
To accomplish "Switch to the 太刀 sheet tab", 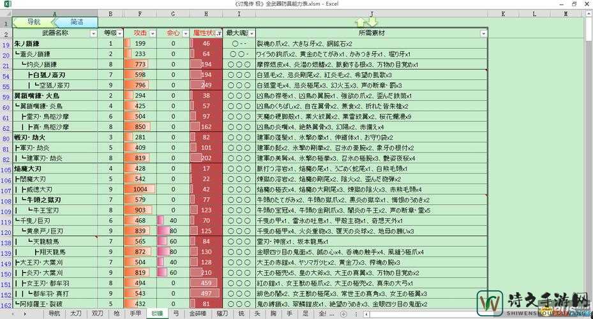I will 76,313.
